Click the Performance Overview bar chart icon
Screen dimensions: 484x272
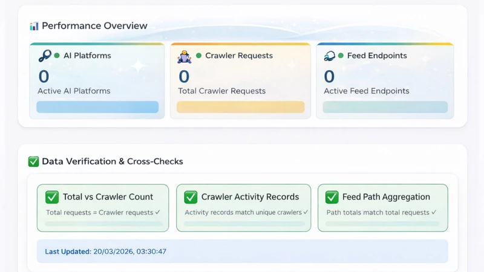point(34,26)
